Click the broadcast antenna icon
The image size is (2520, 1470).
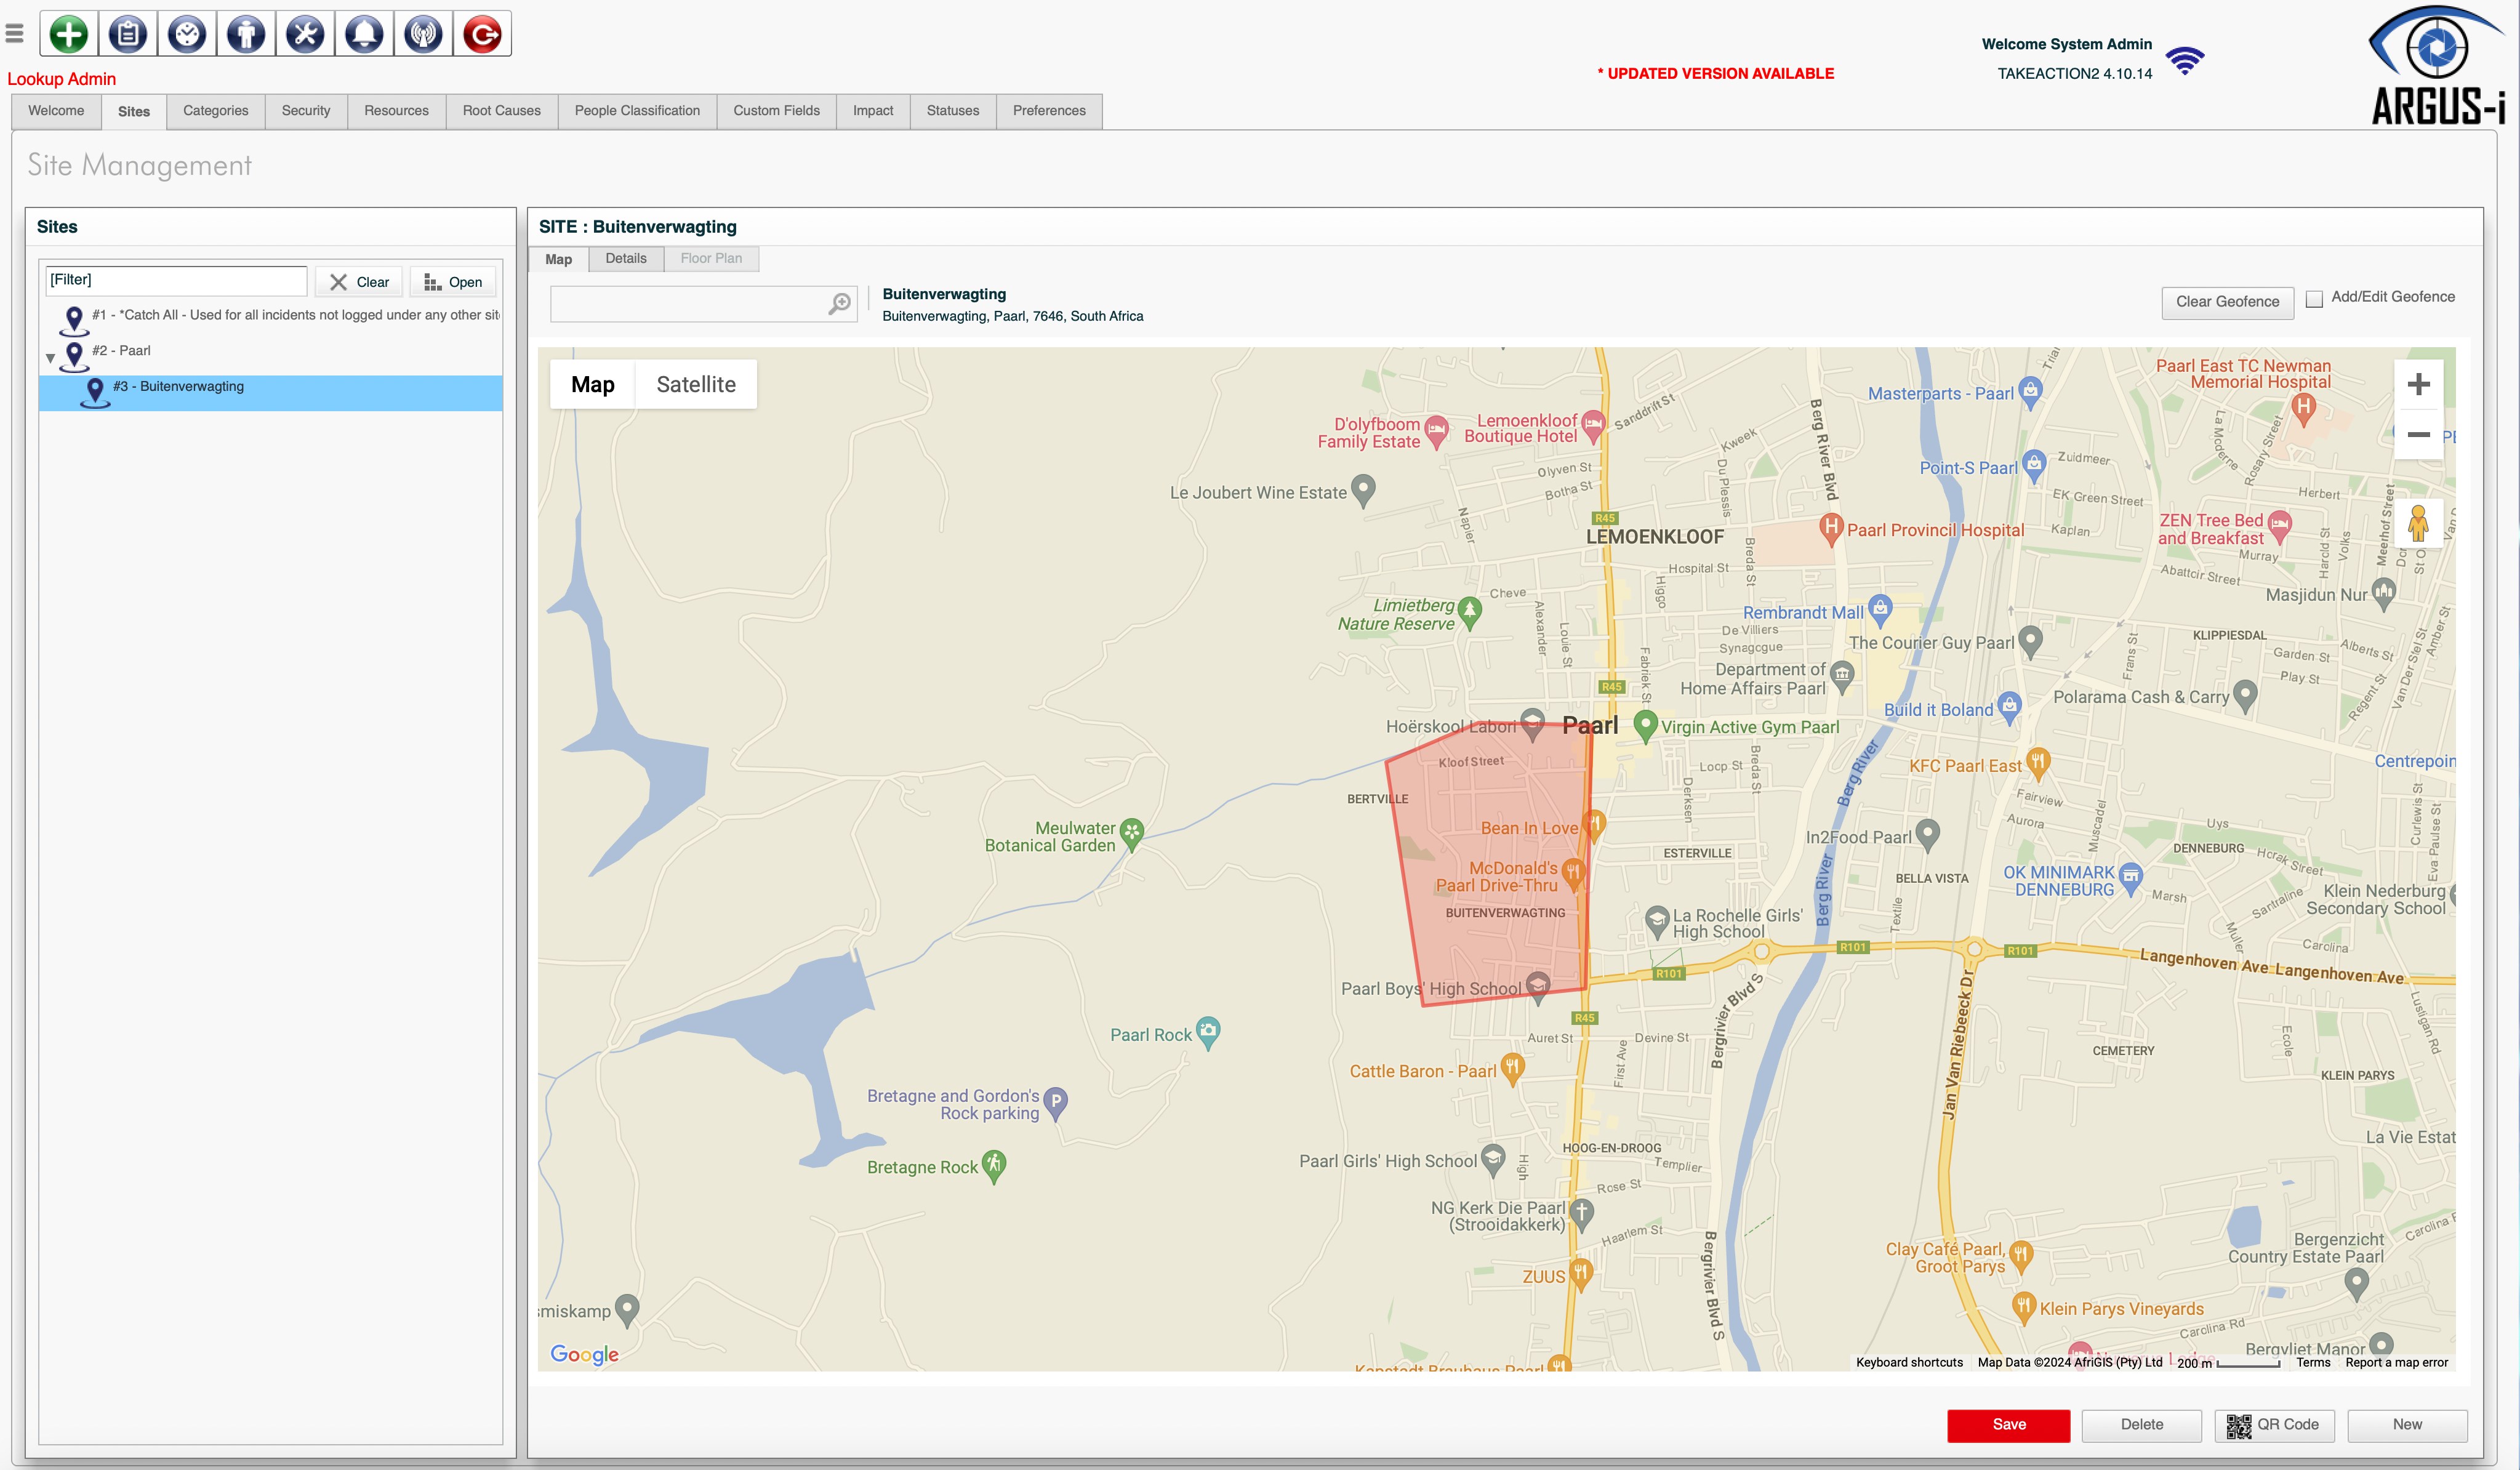point(424,34)
